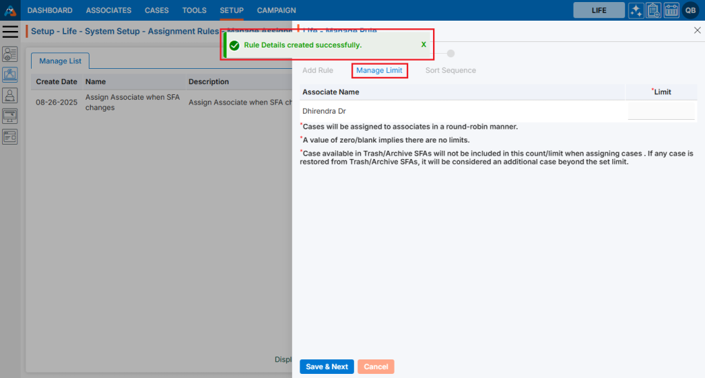Select the Manage List tab
This screenshot has height=378, width=705.
pos(60,61)
